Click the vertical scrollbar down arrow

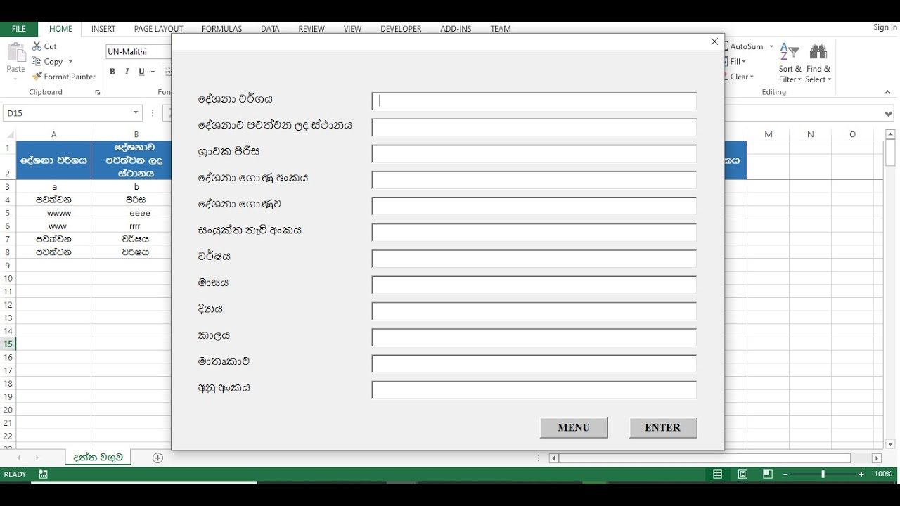890,444
